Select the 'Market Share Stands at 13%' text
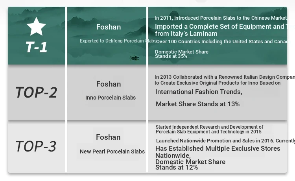The image size is (295, 181). point(197,104)
